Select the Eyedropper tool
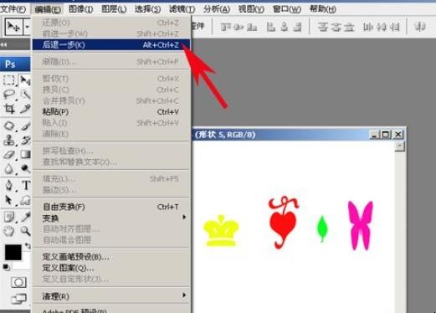This screenshot has width=436, height=313. tap(25, 217)
